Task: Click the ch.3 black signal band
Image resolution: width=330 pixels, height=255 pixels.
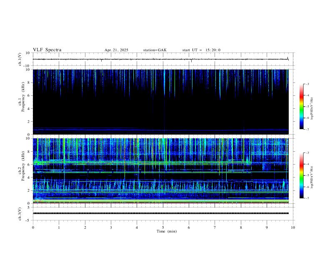Action: (160, 213)
